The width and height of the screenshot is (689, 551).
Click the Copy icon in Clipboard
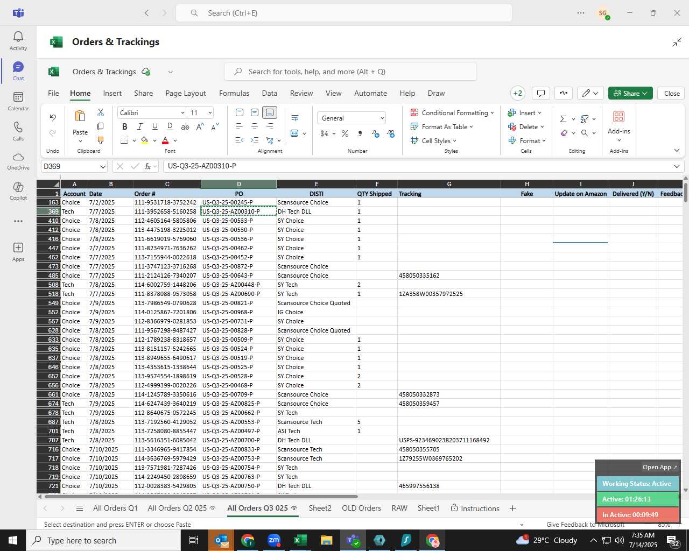(101, 126)
